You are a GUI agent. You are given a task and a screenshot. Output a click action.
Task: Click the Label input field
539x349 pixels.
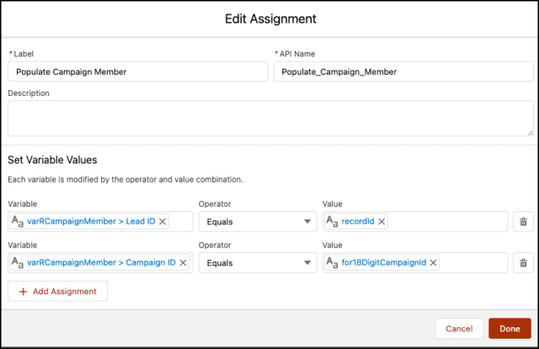click(138, 71)
